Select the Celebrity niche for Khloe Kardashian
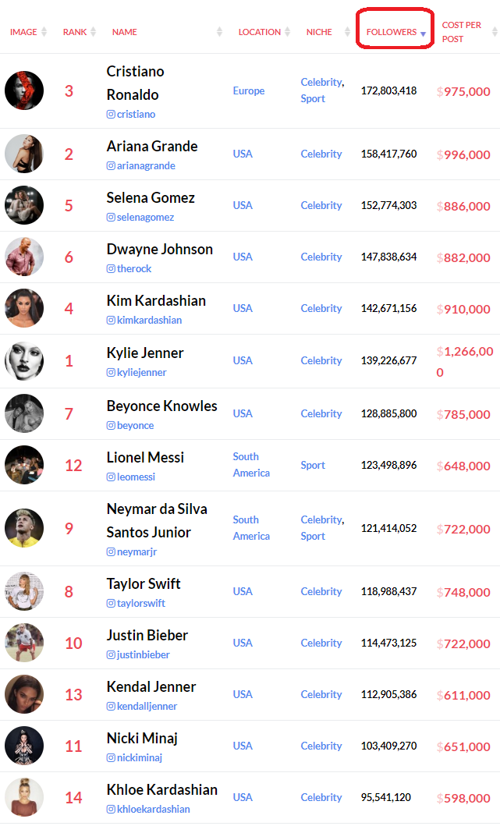 (321, 798)
